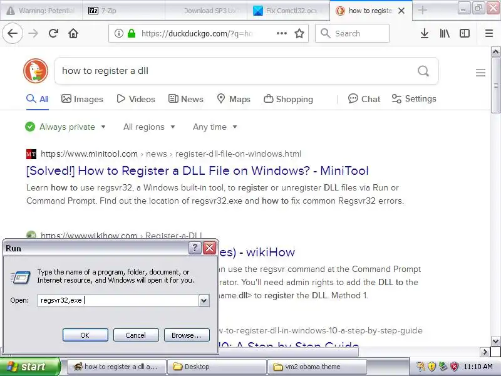The image size is (501, 376).
Task: Click the Run dialog Open text field
Action: 118,301
